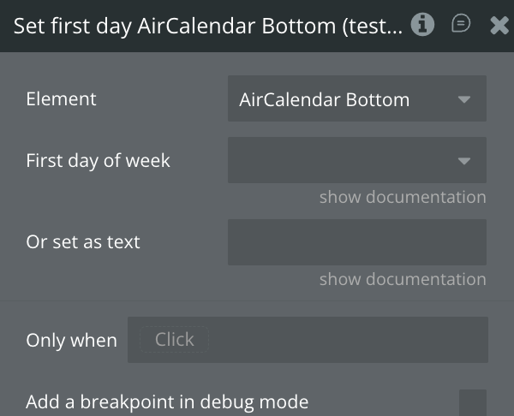Image resolution: width=514 pixels, height=416 pixels.
Task: Click the arrow beside AirCalendar Bottom
Action: coord(464,99)
